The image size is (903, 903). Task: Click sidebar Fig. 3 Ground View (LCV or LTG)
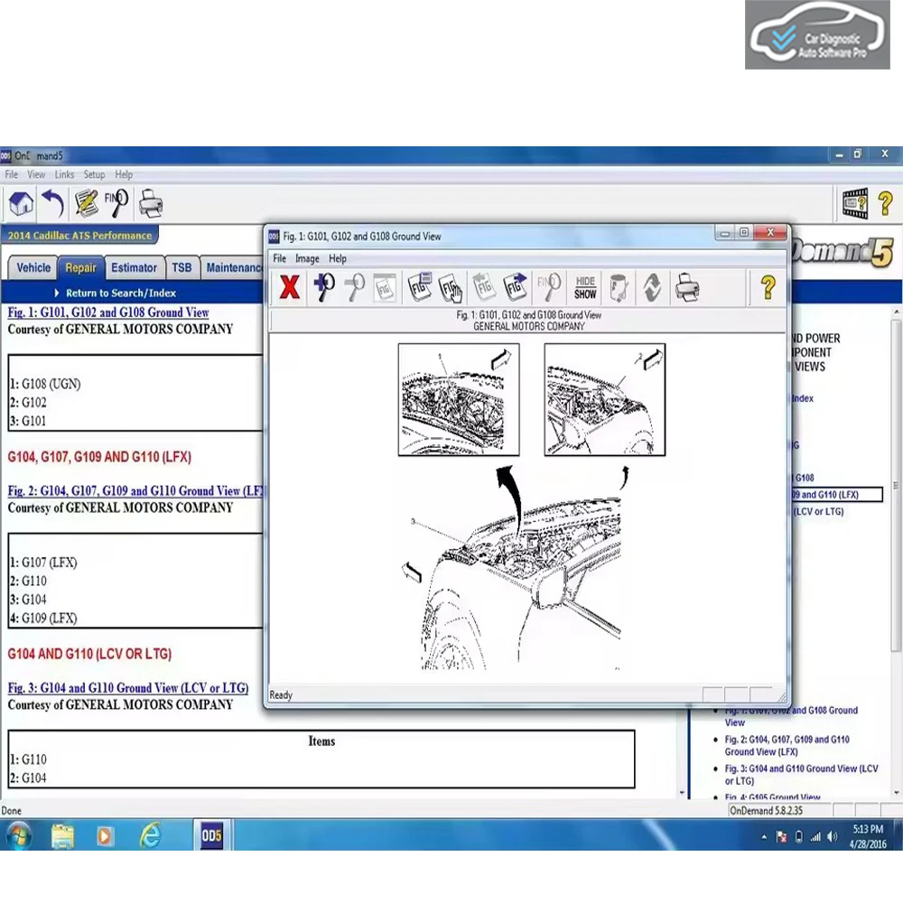click(x=801, y=775)
